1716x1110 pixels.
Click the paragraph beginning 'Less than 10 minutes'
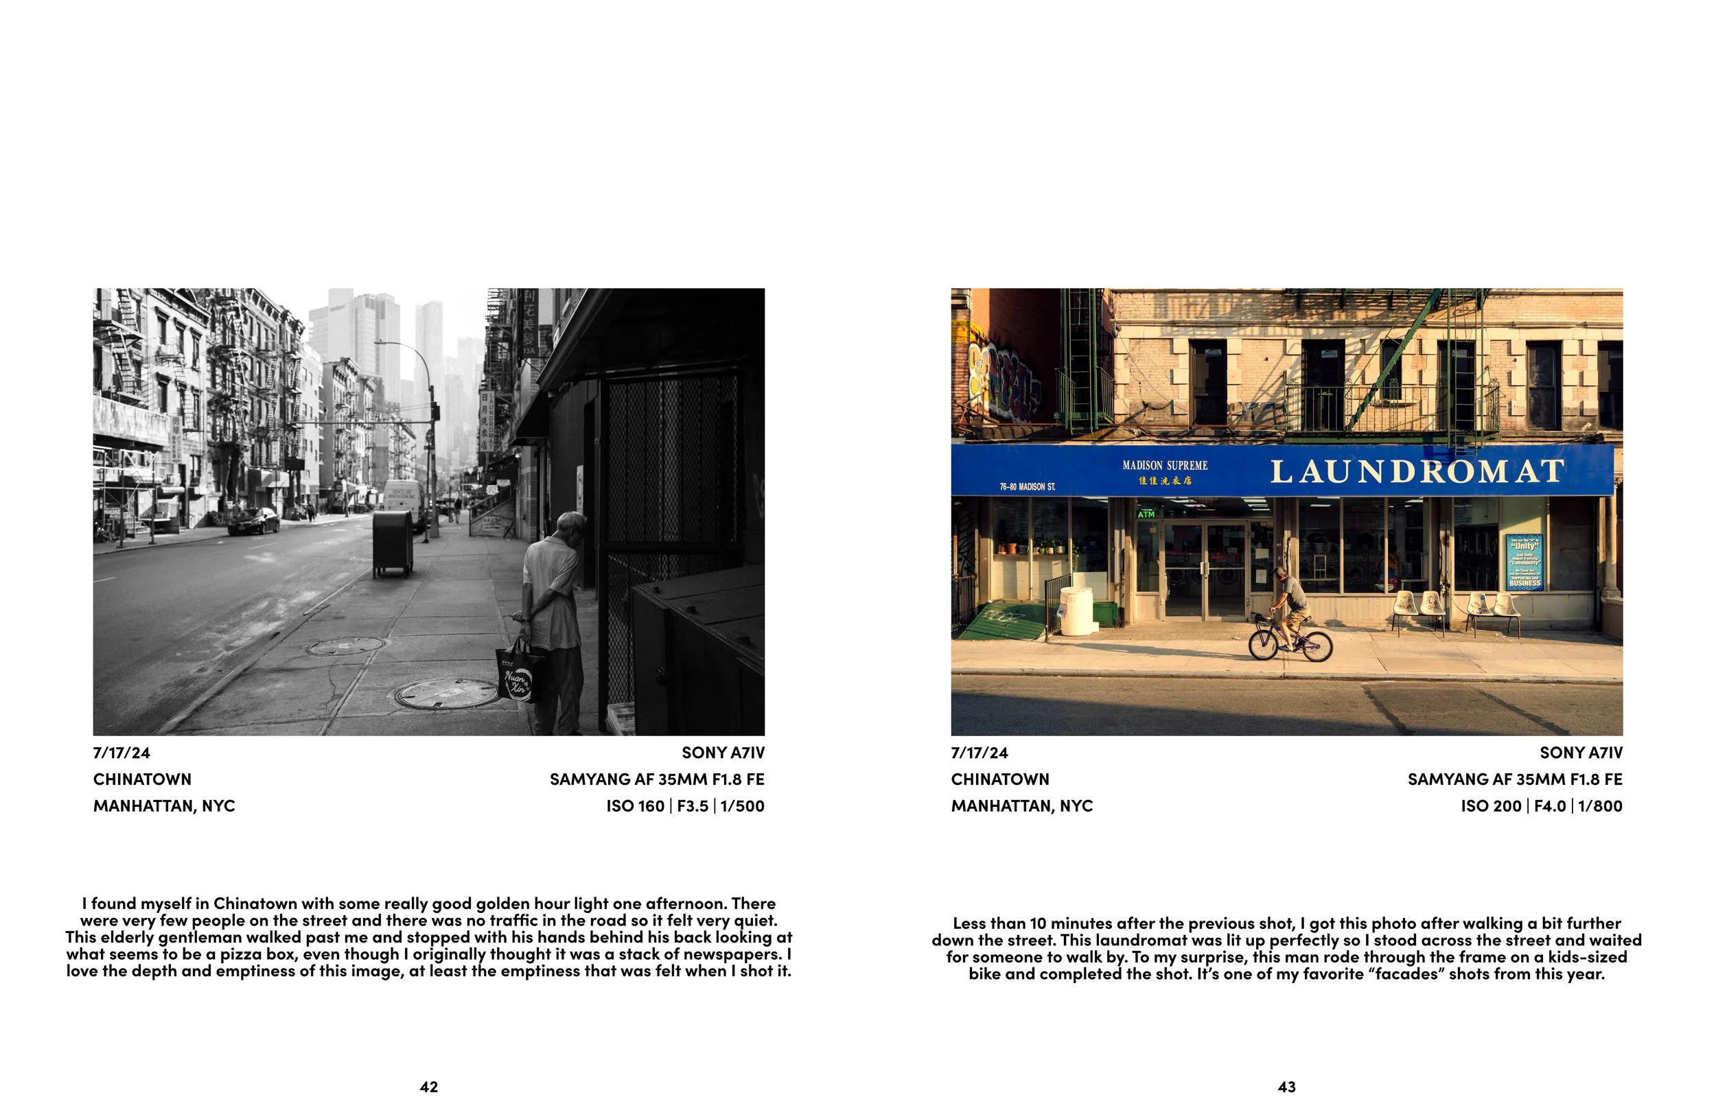click(1286, 948)
